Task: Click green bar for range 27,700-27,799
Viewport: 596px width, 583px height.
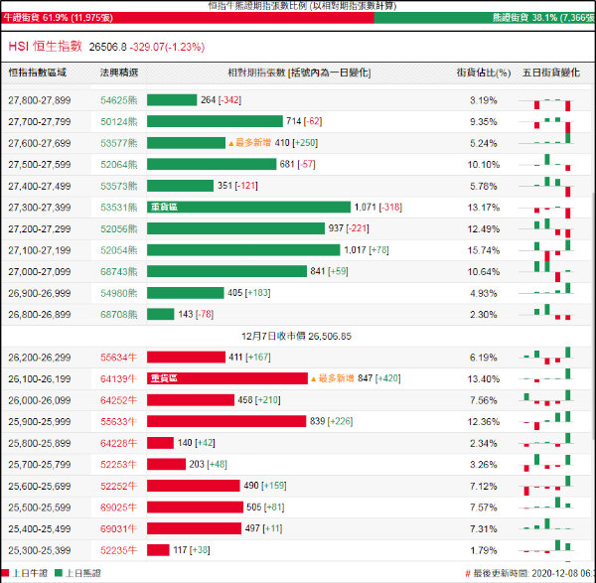Action: click(215, 121)
